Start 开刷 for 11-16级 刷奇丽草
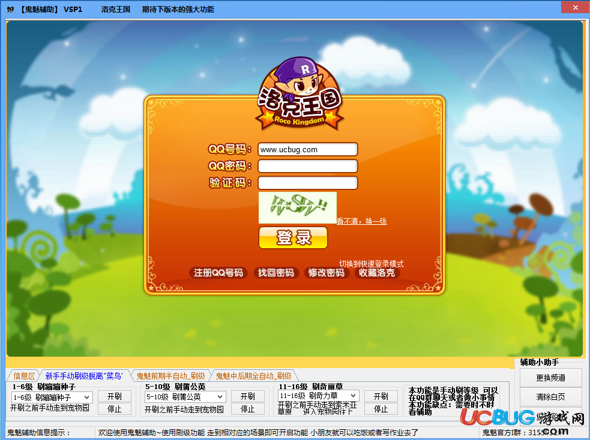Viewport: 590px width, 440px height. point(381,396)
